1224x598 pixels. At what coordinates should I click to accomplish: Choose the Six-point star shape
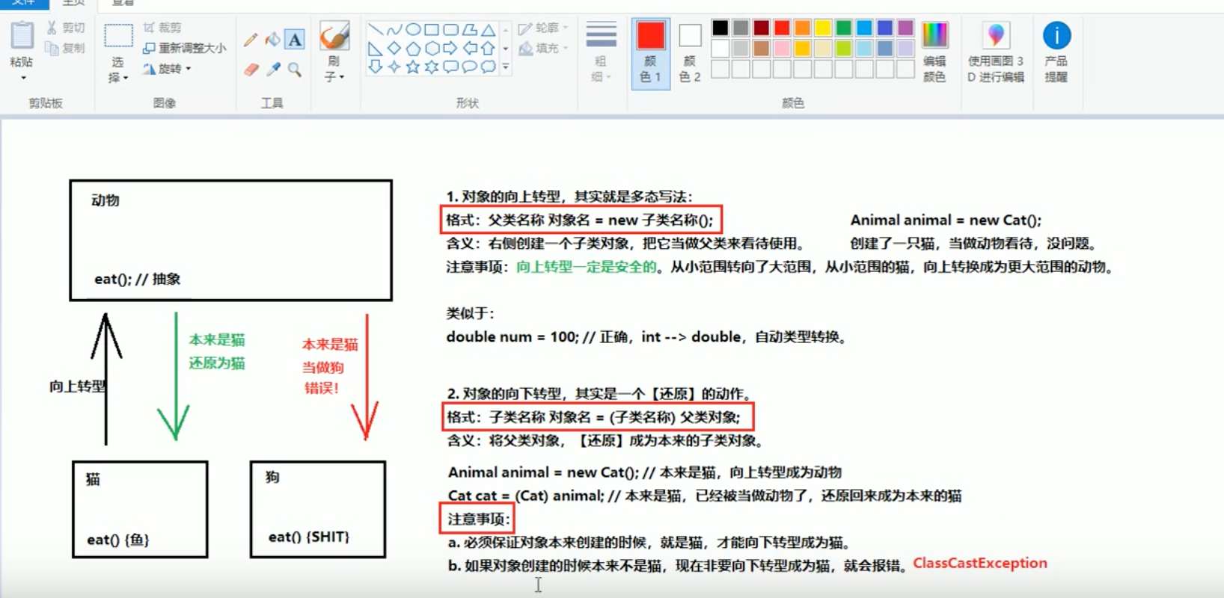(x=432, y=67)
